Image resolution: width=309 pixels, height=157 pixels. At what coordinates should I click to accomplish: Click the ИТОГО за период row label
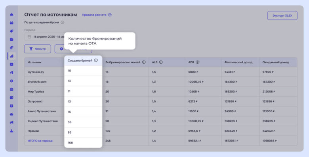pos(40,141)
